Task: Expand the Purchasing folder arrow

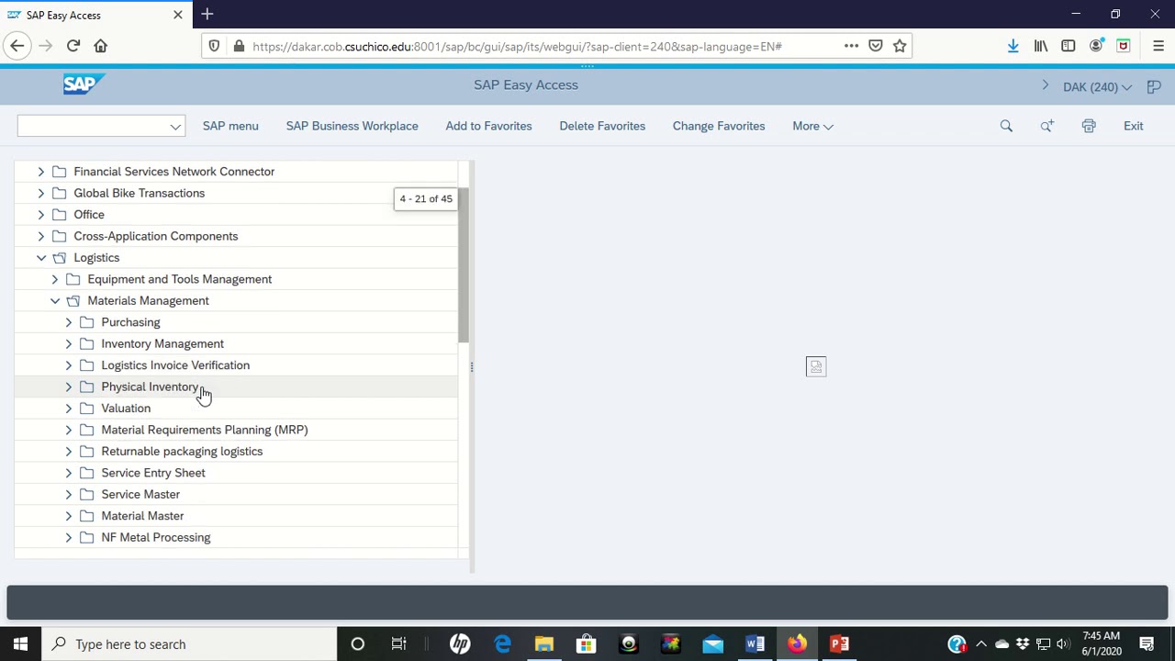Action: click(69, 322)
